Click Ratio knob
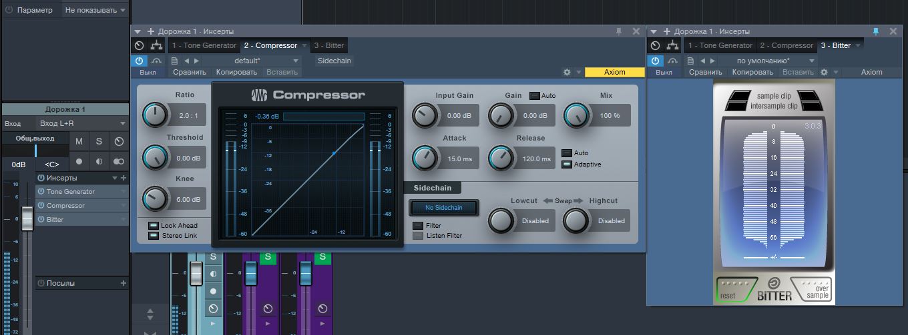The width and height of the screenshot is (908, 335). point(155,115)
